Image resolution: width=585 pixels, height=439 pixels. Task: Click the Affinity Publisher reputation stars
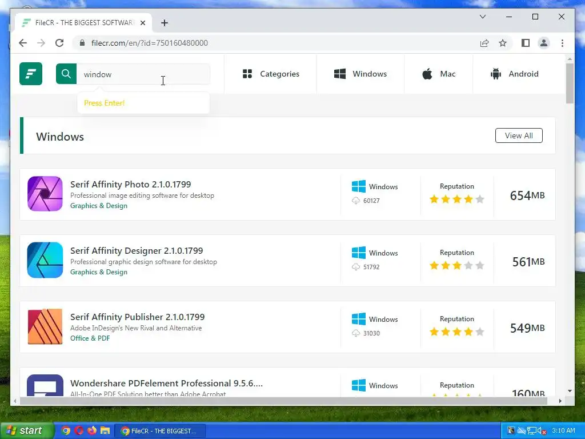click(456, 332)
